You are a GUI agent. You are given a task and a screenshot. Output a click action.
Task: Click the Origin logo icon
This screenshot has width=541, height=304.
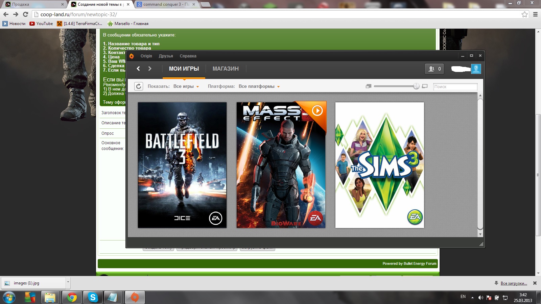point(132,56)
